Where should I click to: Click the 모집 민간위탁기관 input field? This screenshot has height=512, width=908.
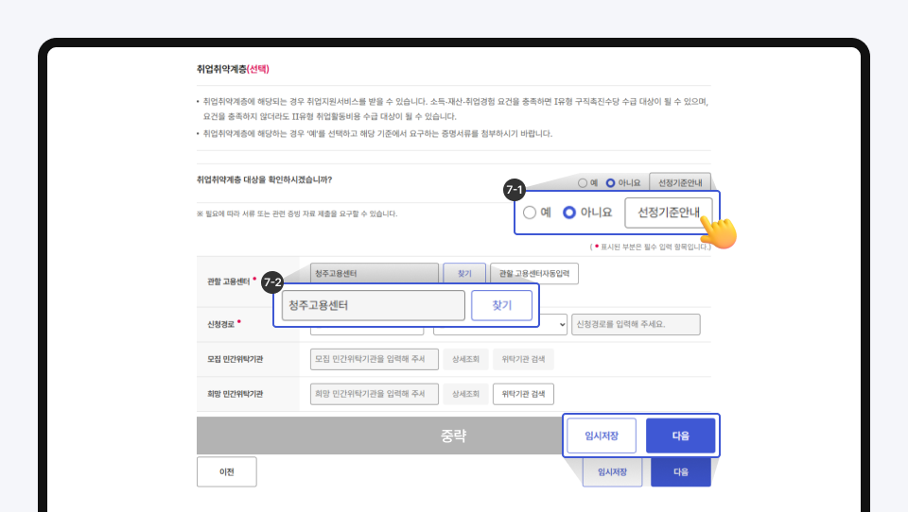point(374,359)
